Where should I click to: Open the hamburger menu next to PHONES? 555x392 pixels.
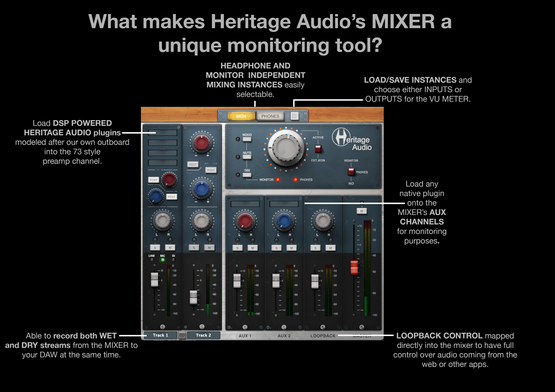point(294,116)
